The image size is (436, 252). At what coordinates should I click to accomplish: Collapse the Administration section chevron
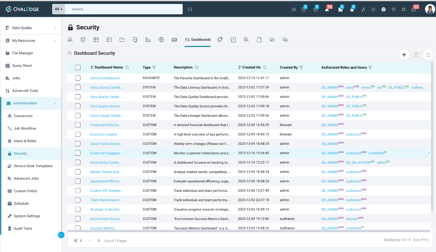point(55,103)
